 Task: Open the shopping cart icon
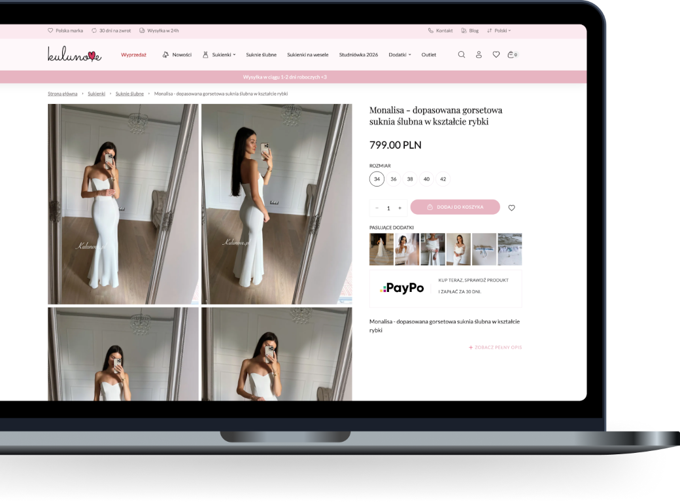click(x=513, y=55)
